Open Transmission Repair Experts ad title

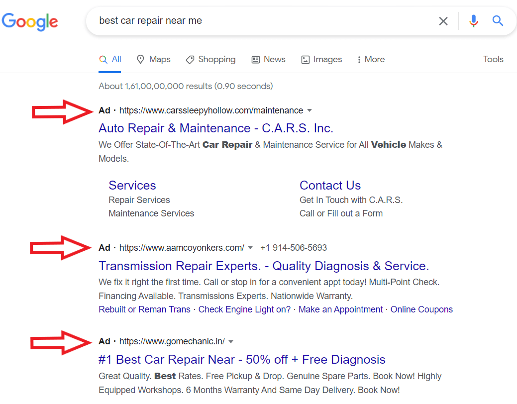click(264, 266)
